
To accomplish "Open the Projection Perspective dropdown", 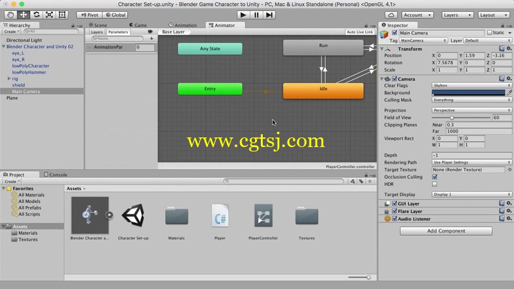I will coord(472,110).
